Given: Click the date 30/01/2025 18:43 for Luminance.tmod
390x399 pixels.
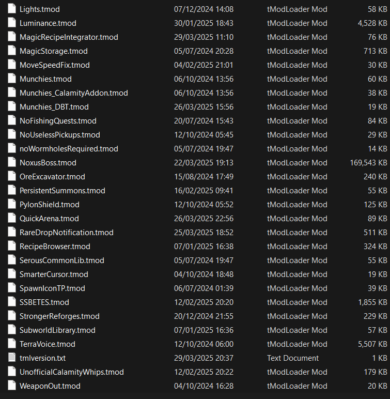Looking at the screenshot, I should pos(204,23).
